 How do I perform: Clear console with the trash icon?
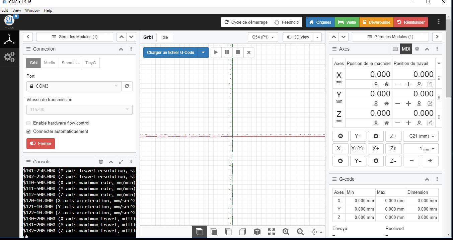coord(101,162)
